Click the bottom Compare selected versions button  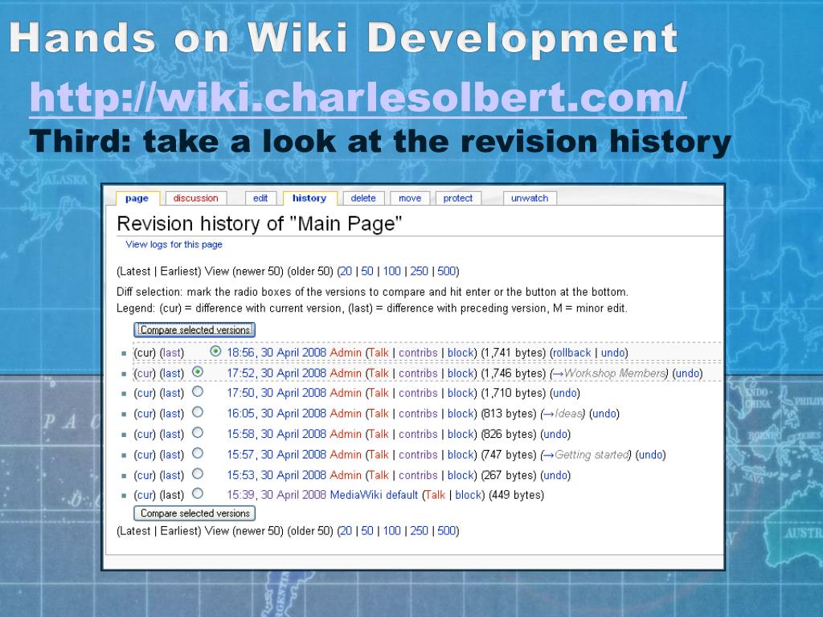click(194, 513)
